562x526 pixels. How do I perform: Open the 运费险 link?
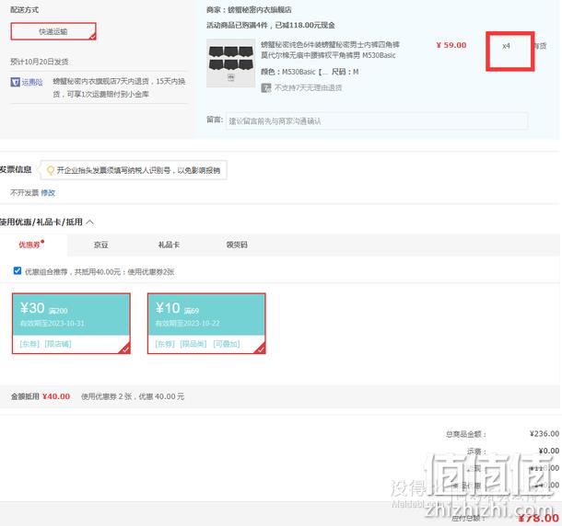(32, 82)
